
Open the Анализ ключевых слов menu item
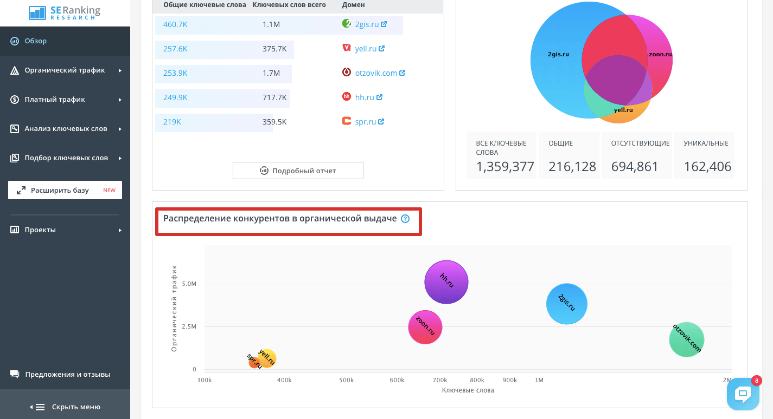(x=65, y=129)
